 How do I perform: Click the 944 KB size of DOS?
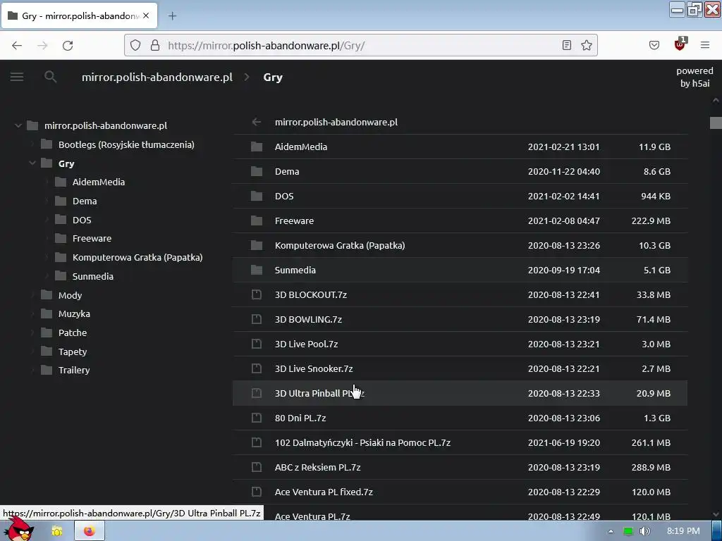pyautogui.click(x=656, y=196)
